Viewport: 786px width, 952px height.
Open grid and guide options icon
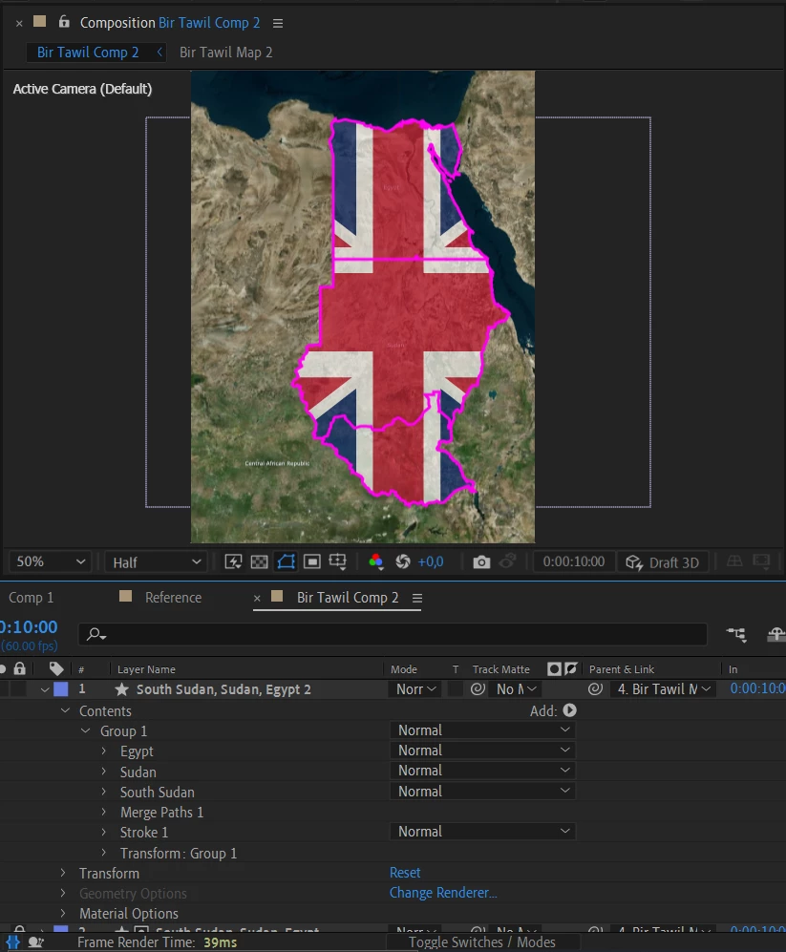(x=338, y=561)
